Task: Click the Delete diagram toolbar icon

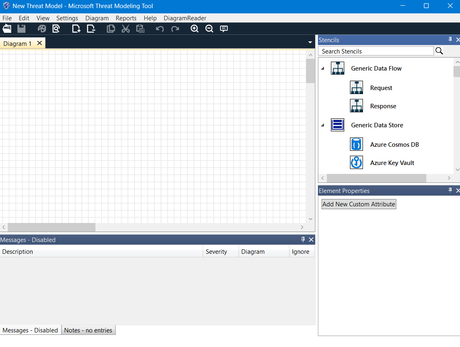Action: [91, 28]
